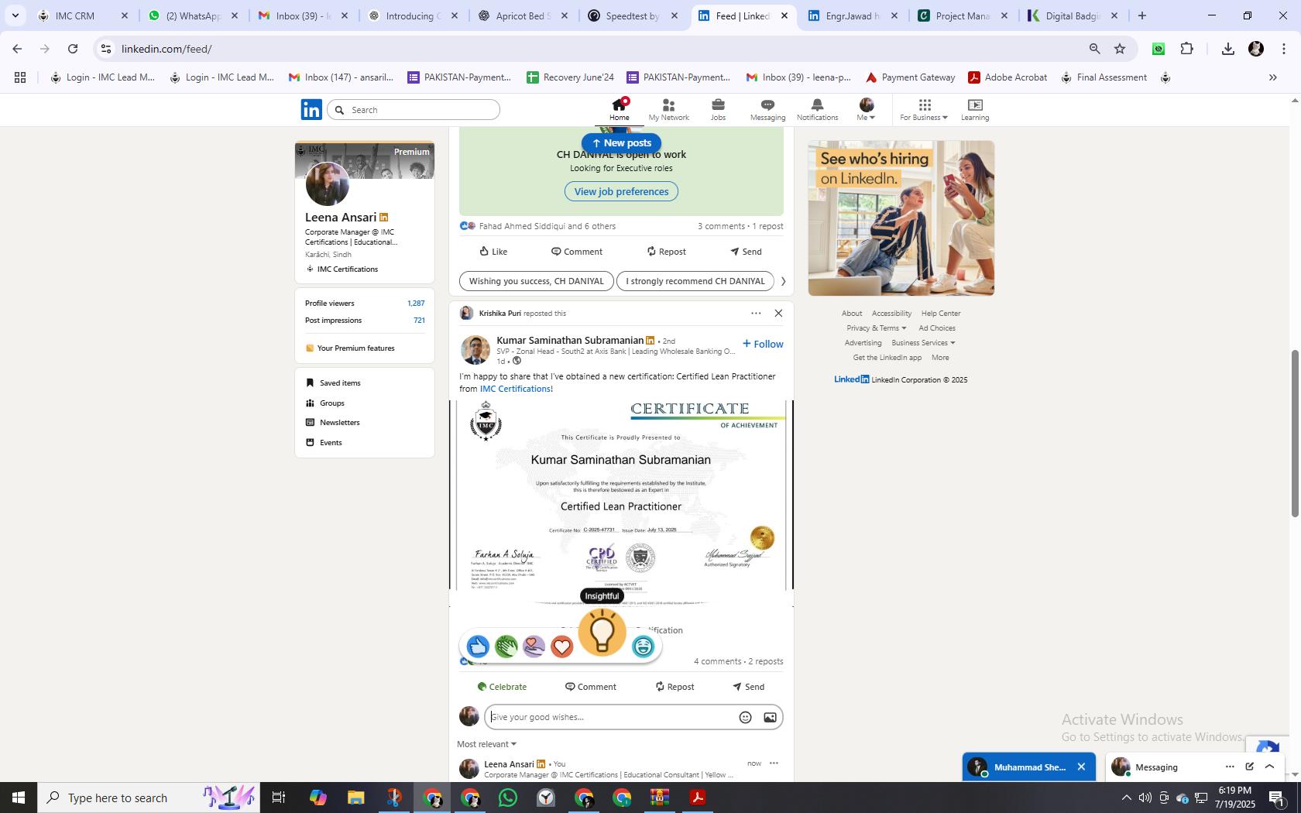Image resolution: width=1301 pixels, height=813 pixels.
Task: Click the page vertical scrollbar thumb
Action: point(1294,434)
